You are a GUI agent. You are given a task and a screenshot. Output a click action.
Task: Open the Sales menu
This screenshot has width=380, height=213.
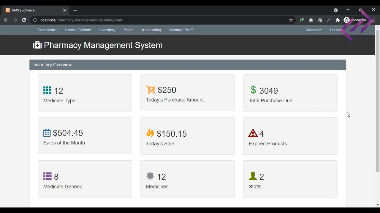pyautogui.click(x=129, y=30)
